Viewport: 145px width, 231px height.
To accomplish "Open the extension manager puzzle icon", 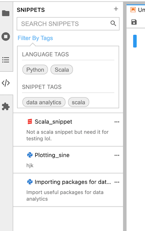I will [x=6, y=107].
